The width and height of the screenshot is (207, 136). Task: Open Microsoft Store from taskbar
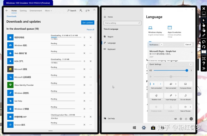click(153, 128)
